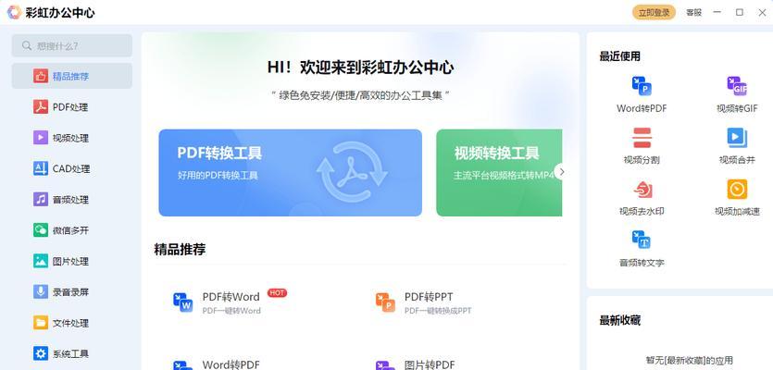Click the PDF转PPT tool icon
Viewport: 773px width, 370px height.
(385, 302)
